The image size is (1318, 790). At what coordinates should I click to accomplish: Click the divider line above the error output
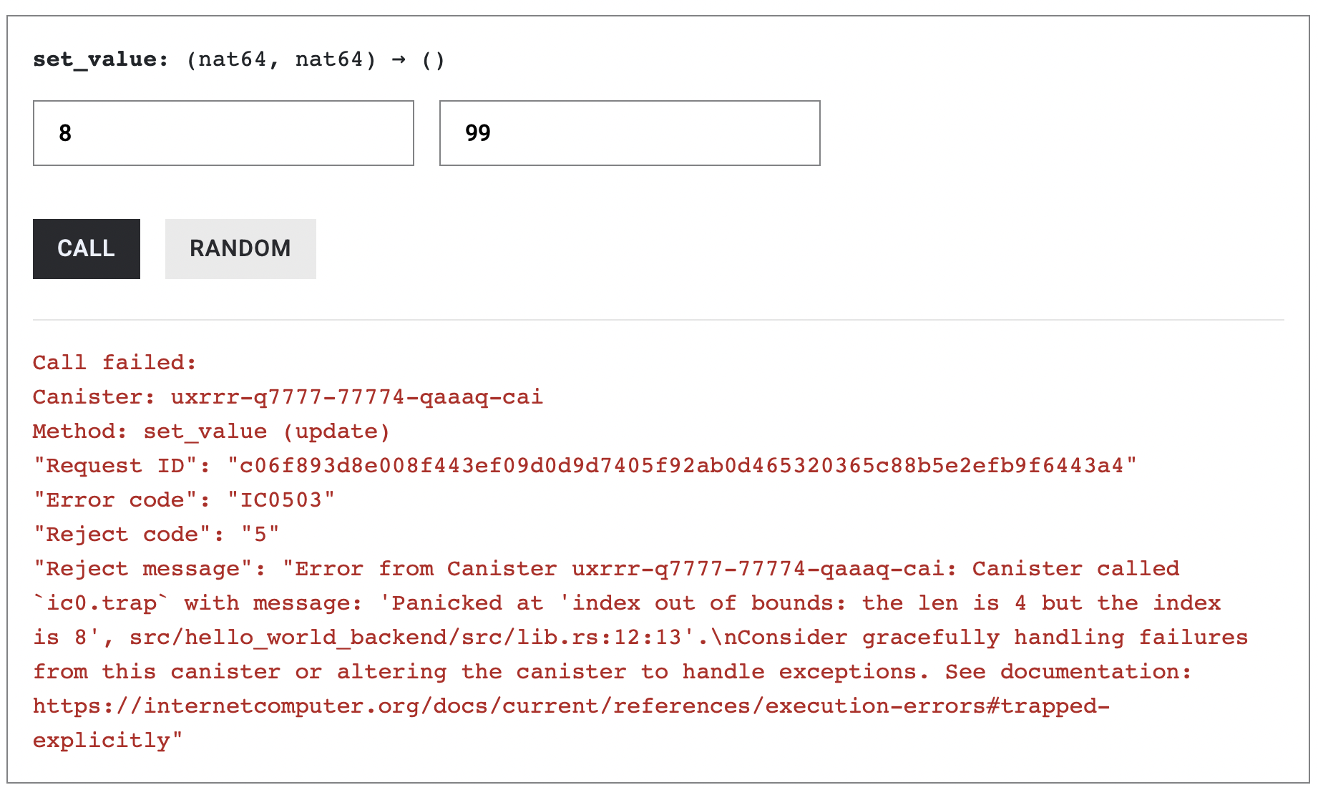click(658, 320)
